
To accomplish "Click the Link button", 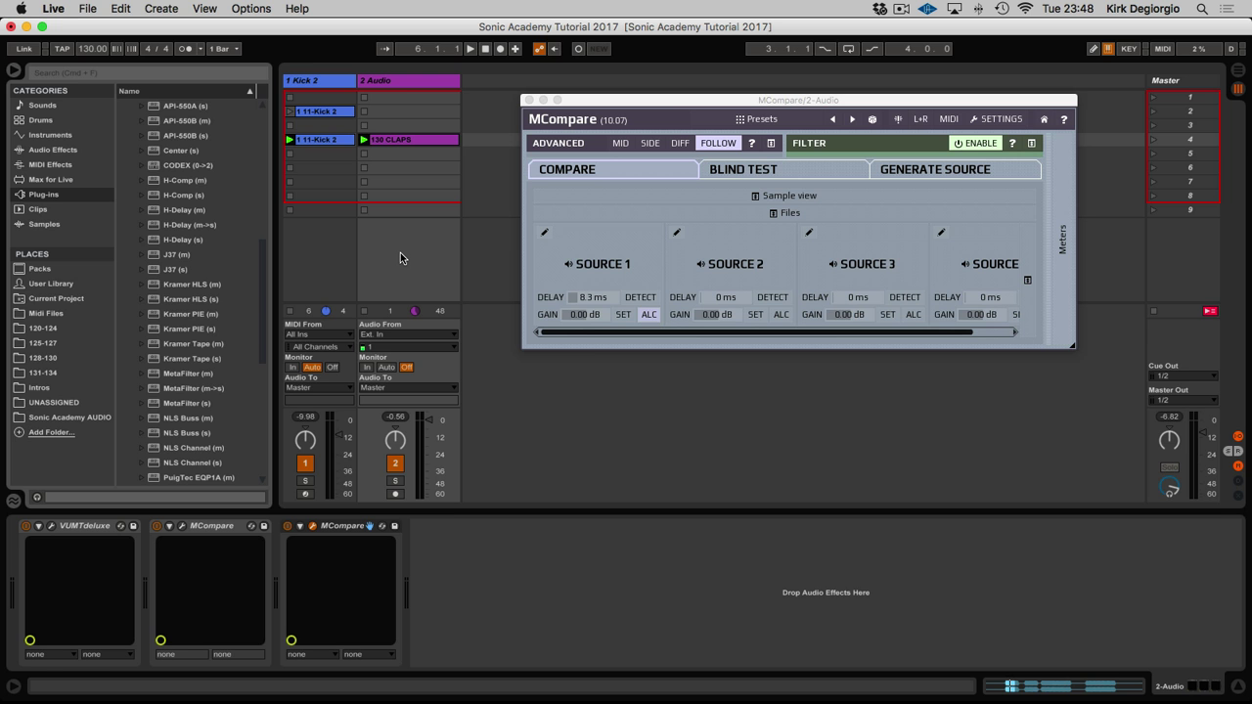I will pos(24,49).
